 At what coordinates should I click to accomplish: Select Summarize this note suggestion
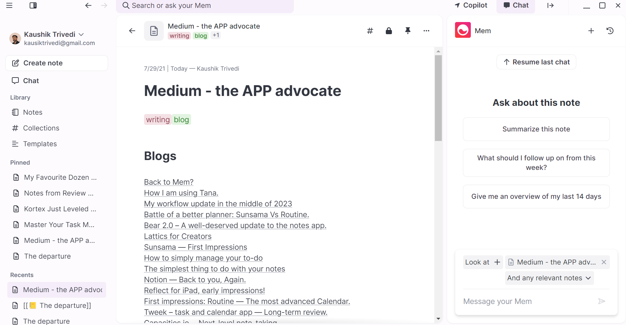point(536,129)
